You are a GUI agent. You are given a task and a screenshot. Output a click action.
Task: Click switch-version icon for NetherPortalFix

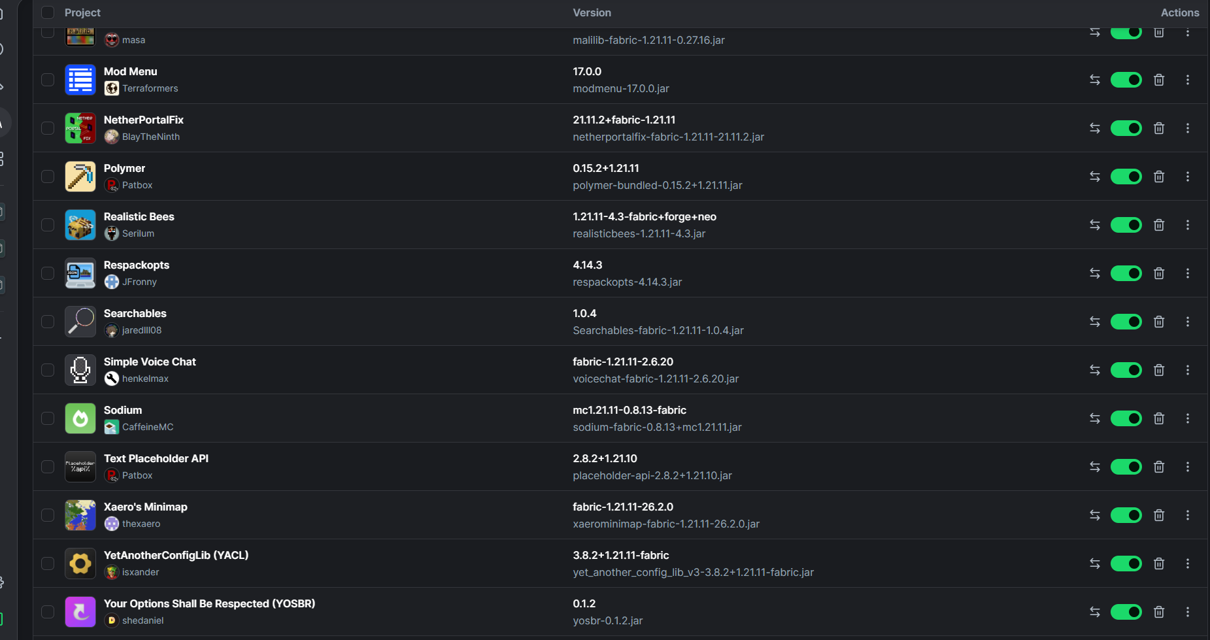point(1095,128)
